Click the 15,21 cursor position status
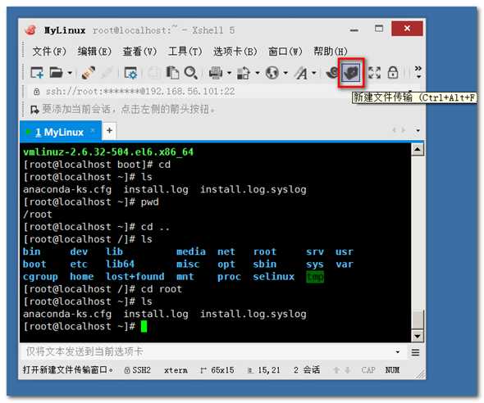The image size is (484, 403). point(263,369)
